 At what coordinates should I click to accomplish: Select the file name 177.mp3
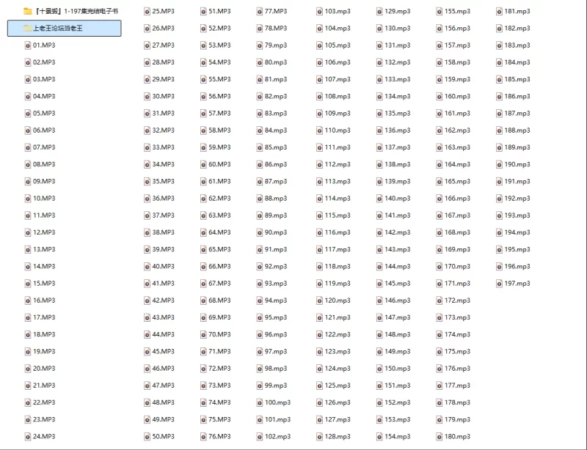pos(457,386)
